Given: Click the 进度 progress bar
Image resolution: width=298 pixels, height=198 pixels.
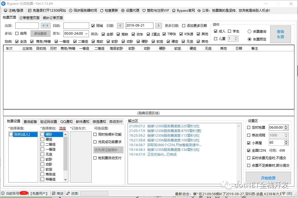Looking at the screenshot, I should pos(94,193).
